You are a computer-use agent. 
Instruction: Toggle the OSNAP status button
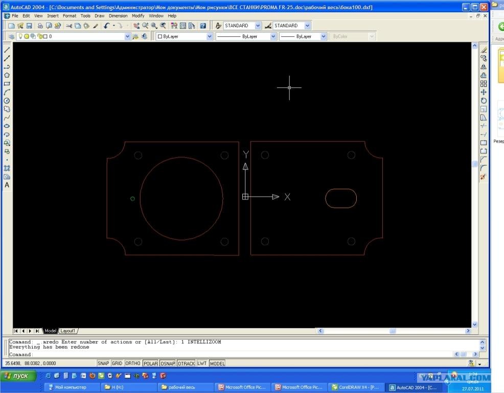168,363
